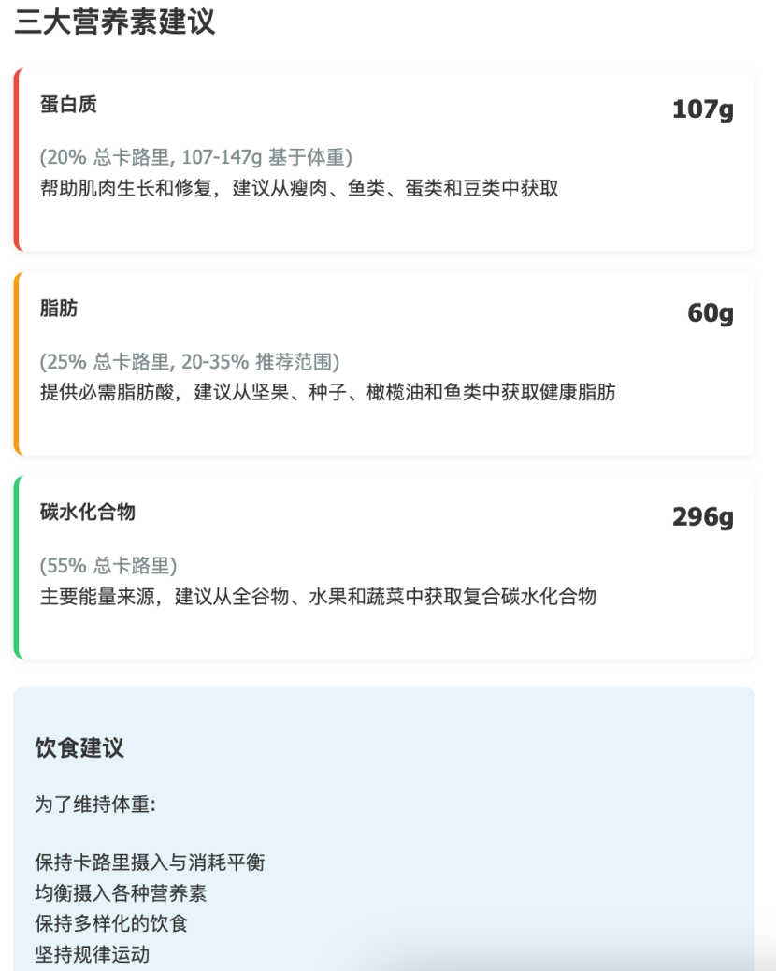Select the 55% 总卡路里 text
This screenshot has height=971, width=776.
[x=108, y=565]
